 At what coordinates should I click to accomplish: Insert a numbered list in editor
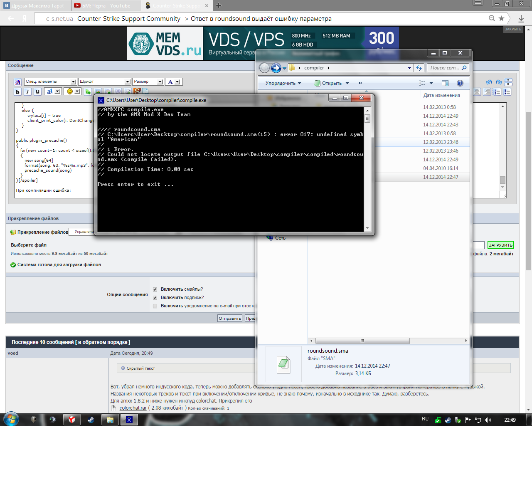coord(498,92)
